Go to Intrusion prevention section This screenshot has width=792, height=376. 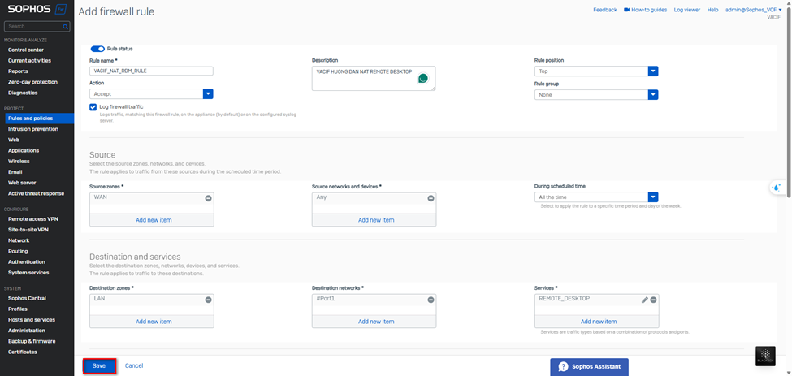click(33, 129)
